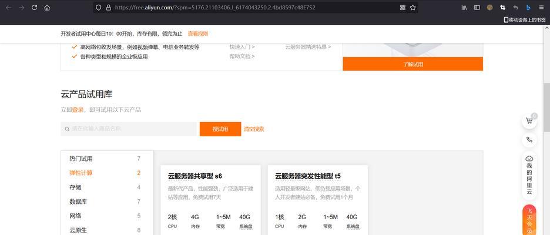
Task: Open the 快速入门 link
Action: point(242,46)
